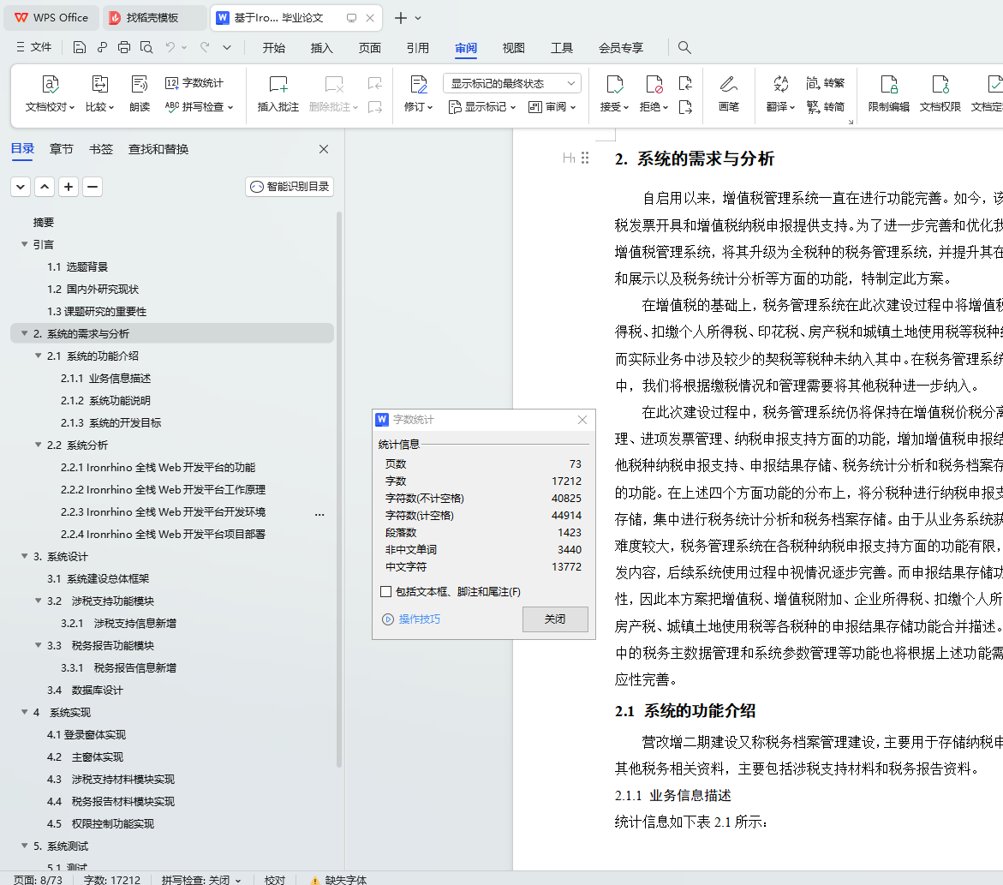Viewport: 1003px width, 885px height.
Task: Close the navigation sidebar panel
Action: [324, 149]
